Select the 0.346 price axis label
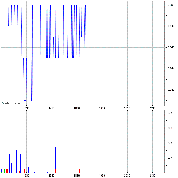Screen dimensions: 178x178 tap(171, 47)
